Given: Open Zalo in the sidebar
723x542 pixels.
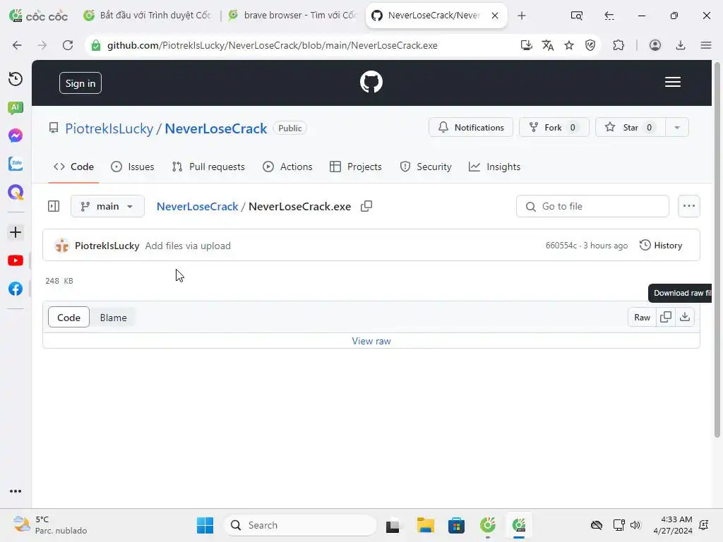Looking at the screenshot, I should tap(16, 164).
